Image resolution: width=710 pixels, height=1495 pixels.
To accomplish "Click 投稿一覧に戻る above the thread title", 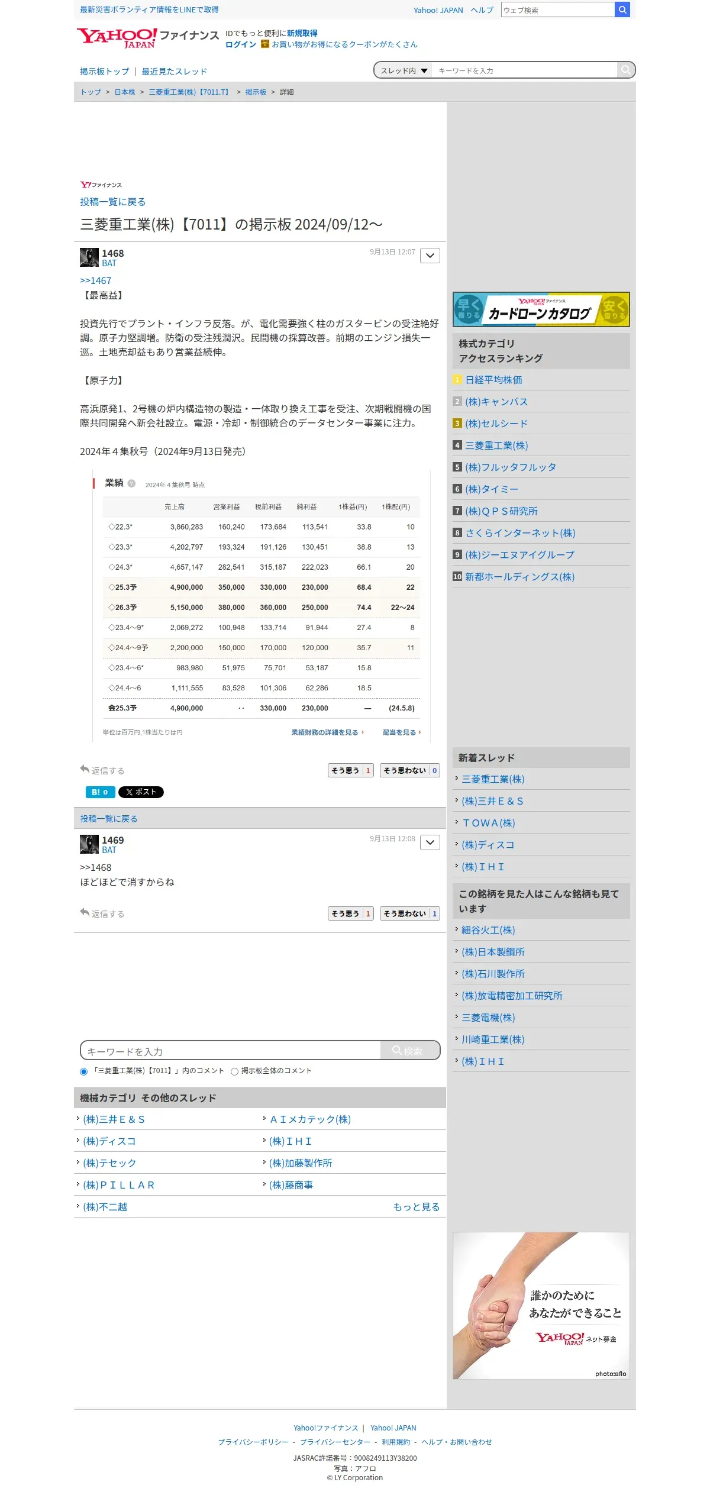I will coord(112,202).
